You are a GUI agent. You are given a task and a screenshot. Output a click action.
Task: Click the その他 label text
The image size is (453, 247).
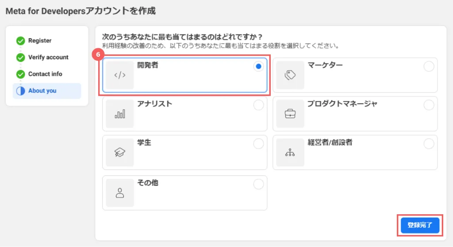(148, 183)
